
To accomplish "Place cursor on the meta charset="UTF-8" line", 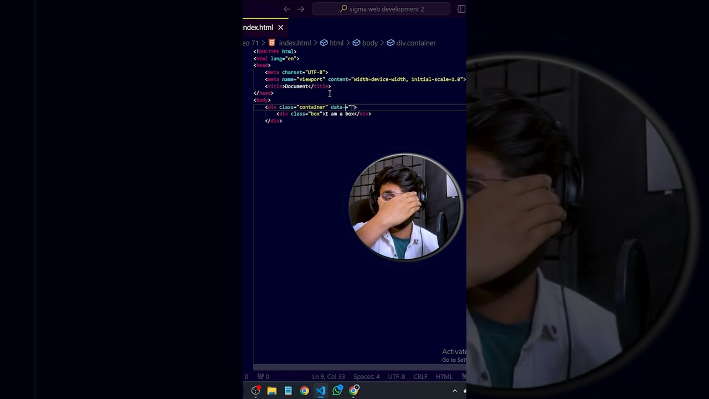I will tap(296, 72).
